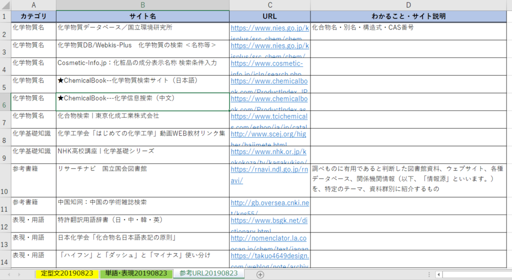Select 参考書籍 category in row 10
The width and height of the screenshot is (512, 280).
[33, 180]
